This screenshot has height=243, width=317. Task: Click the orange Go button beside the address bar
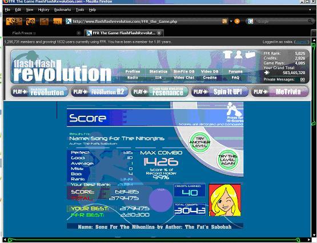pyautogui.click(x=237, y=21)
